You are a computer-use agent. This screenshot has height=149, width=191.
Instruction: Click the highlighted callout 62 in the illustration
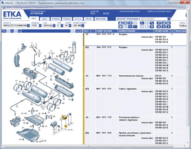coord(66,126)
